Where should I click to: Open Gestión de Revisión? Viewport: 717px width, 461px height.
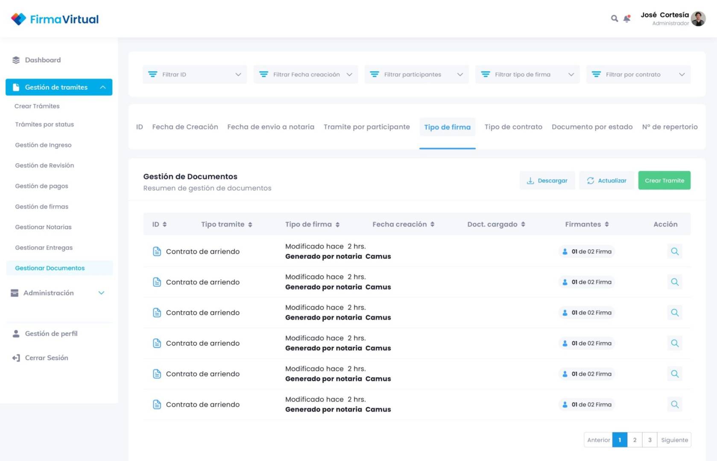44,165
